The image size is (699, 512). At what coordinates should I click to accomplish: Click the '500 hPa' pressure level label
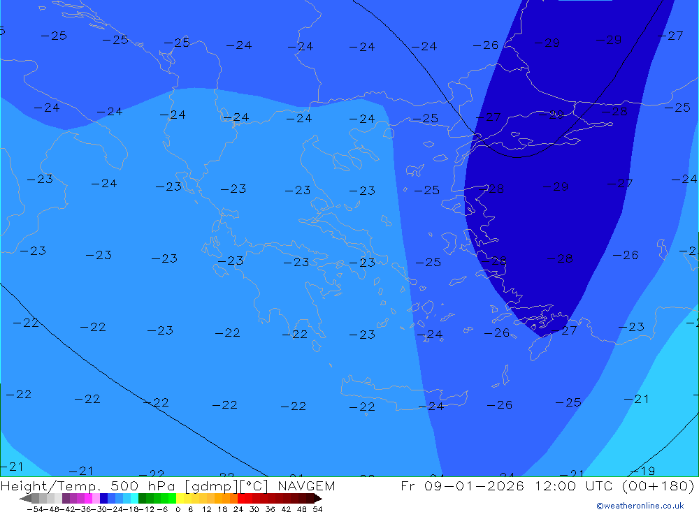pyautogui.click(x=143, y=485)
